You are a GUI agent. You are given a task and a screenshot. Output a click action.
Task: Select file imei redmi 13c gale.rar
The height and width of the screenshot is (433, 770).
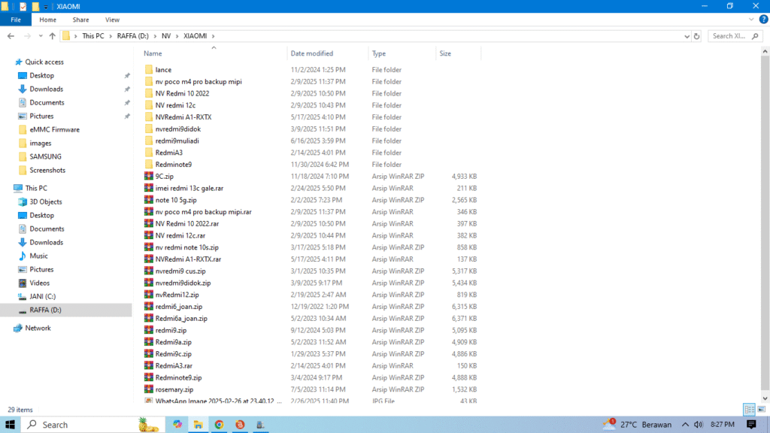click(189, 188)
